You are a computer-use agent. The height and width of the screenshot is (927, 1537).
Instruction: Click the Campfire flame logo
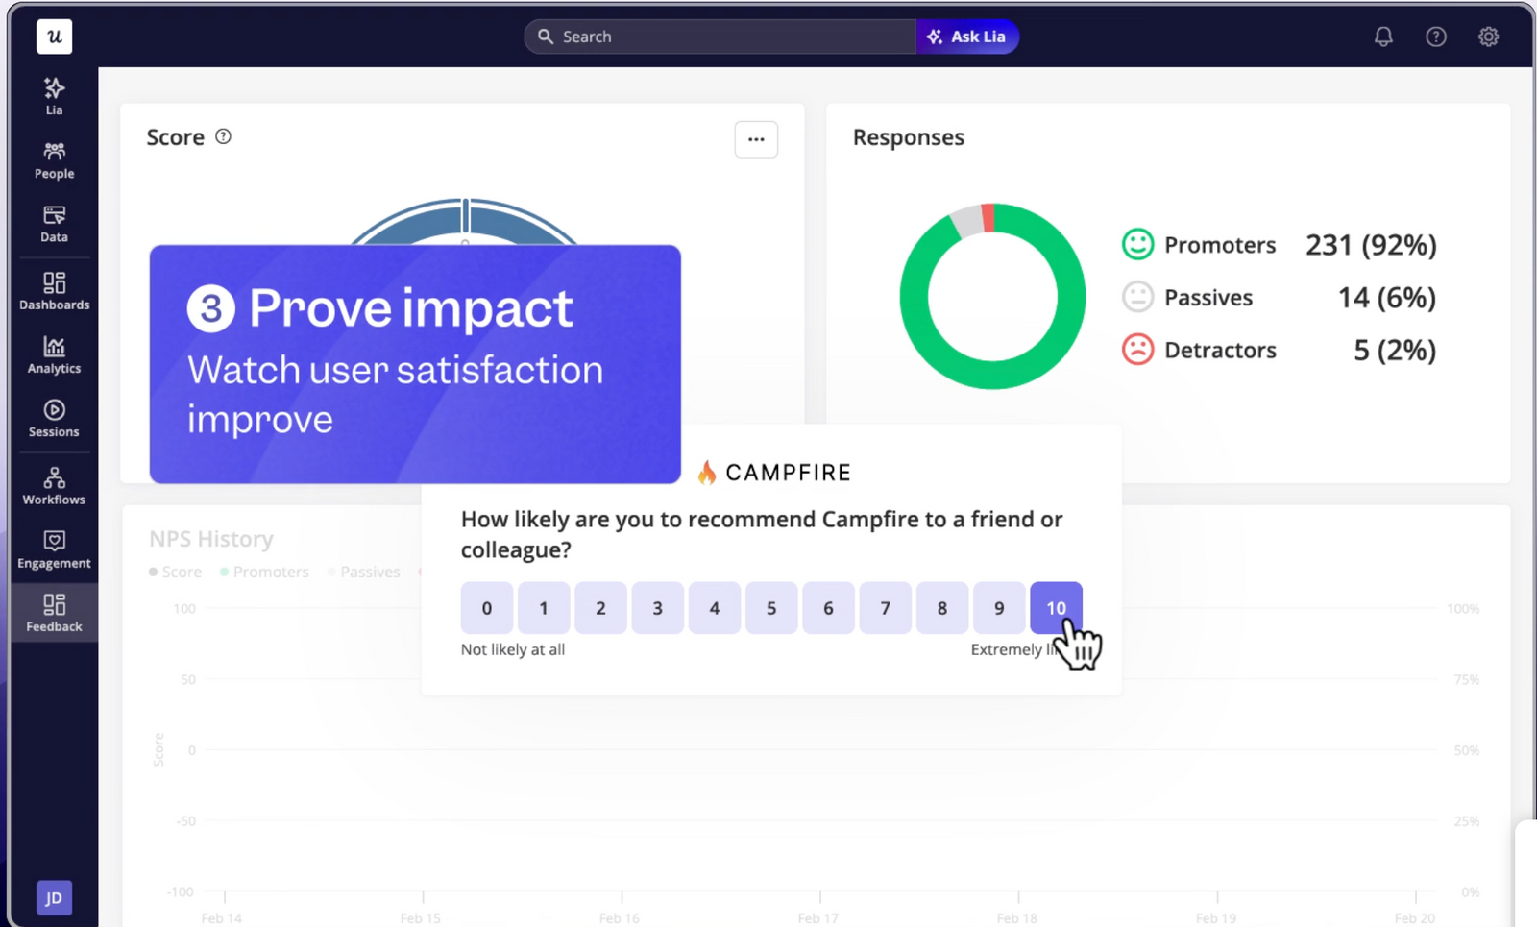(707, 472)
